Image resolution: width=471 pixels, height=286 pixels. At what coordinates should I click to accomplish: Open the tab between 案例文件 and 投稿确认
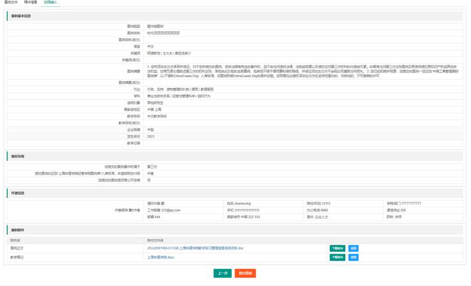click(x=30, y=3)
